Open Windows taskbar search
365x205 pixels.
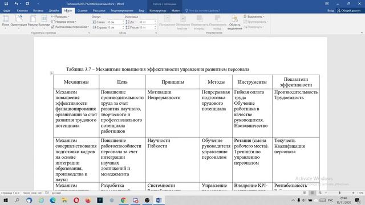coord(17,200)
